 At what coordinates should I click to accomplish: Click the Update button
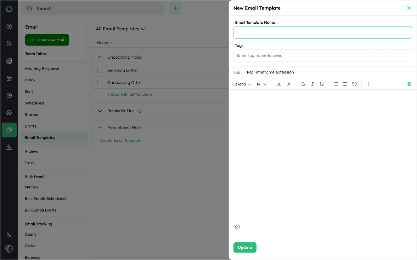(x=245, y=248)
